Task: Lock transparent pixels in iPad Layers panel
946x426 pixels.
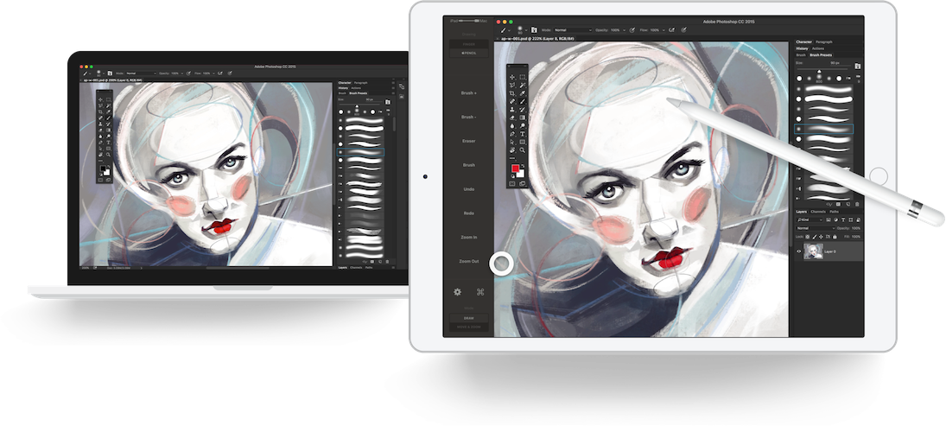Action: coord(807,237)
